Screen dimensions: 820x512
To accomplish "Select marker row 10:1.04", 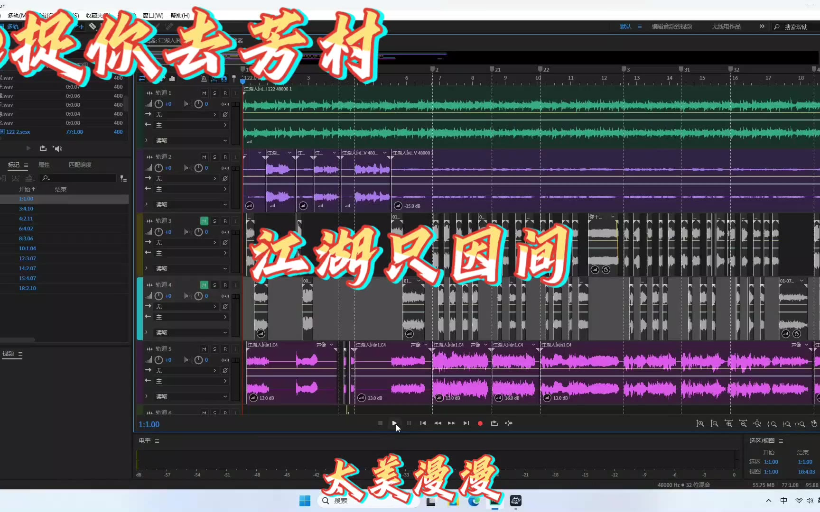I will pos(64,248).
